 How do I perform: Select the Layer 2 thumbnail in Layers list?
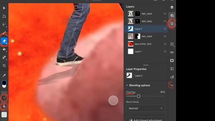(131, 29)
